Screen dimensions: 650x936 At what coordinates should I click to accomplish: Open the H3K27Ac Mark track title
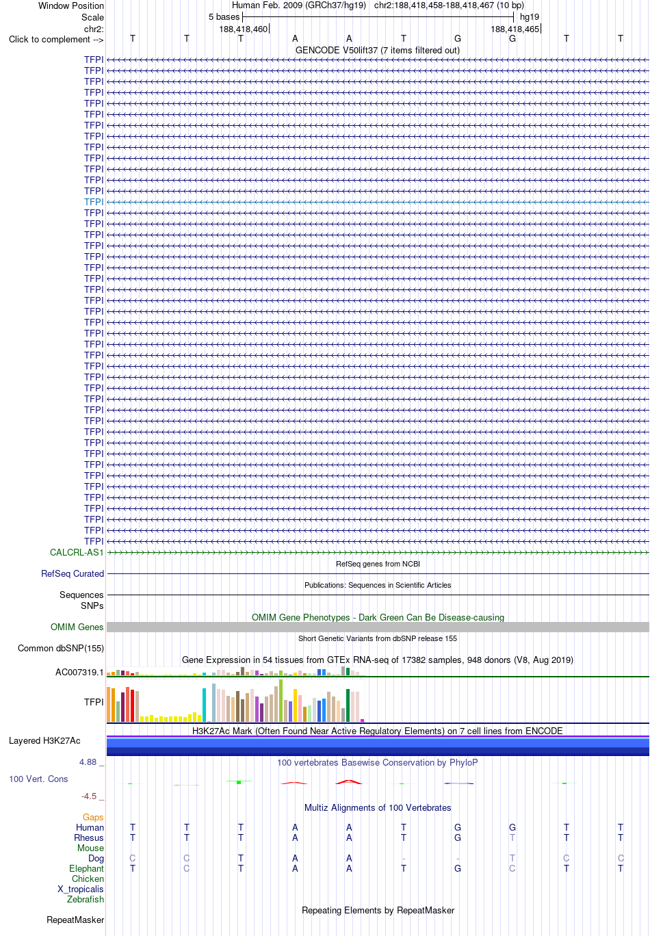click(378, 731)
